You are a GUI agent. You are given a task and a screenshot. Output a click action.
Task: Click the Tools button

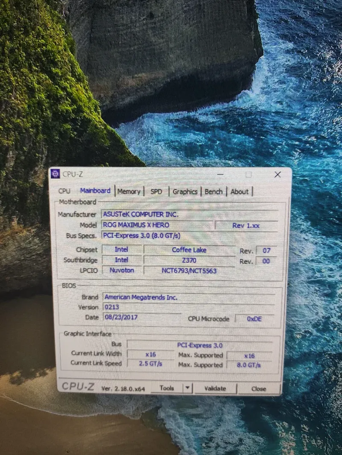(x=167, y=388)
